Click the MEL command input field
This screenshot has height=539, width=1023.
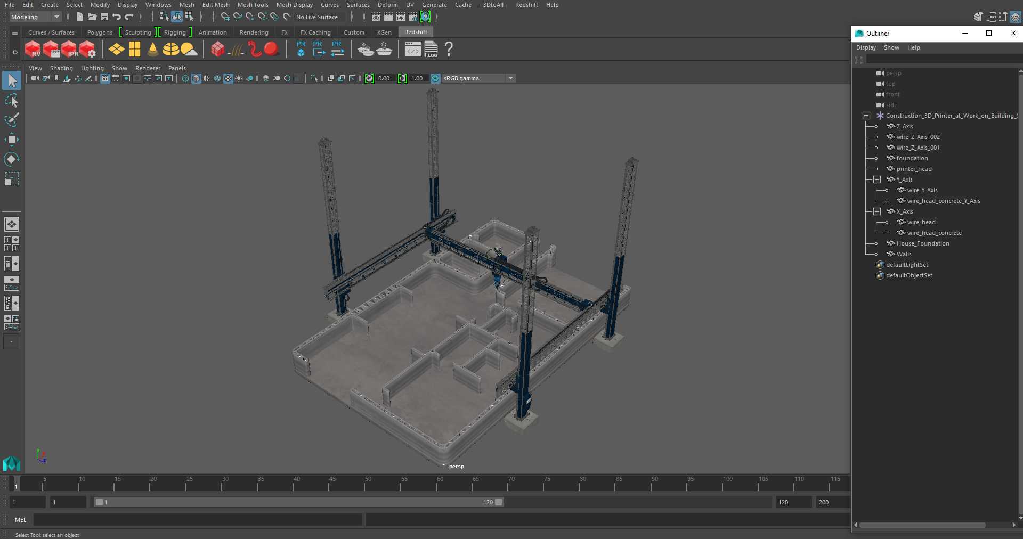pyautogui.click(x=198, y=520)
